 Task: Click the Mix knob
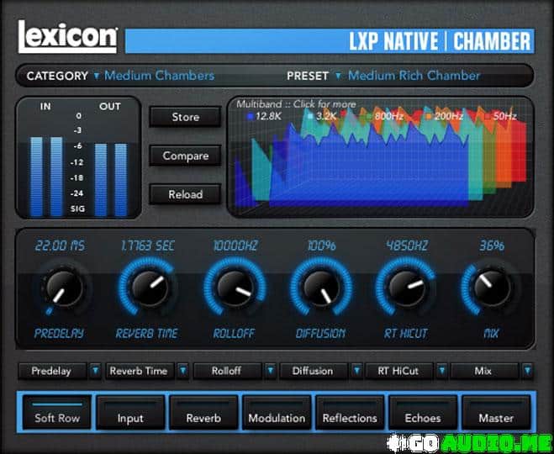pos(492,287)
